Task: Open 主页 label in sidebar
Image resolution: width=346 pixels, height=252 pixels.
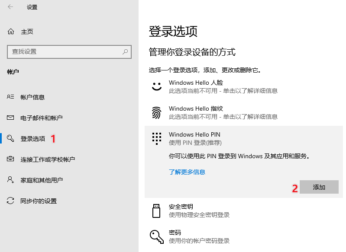Action: coord(27,32)
